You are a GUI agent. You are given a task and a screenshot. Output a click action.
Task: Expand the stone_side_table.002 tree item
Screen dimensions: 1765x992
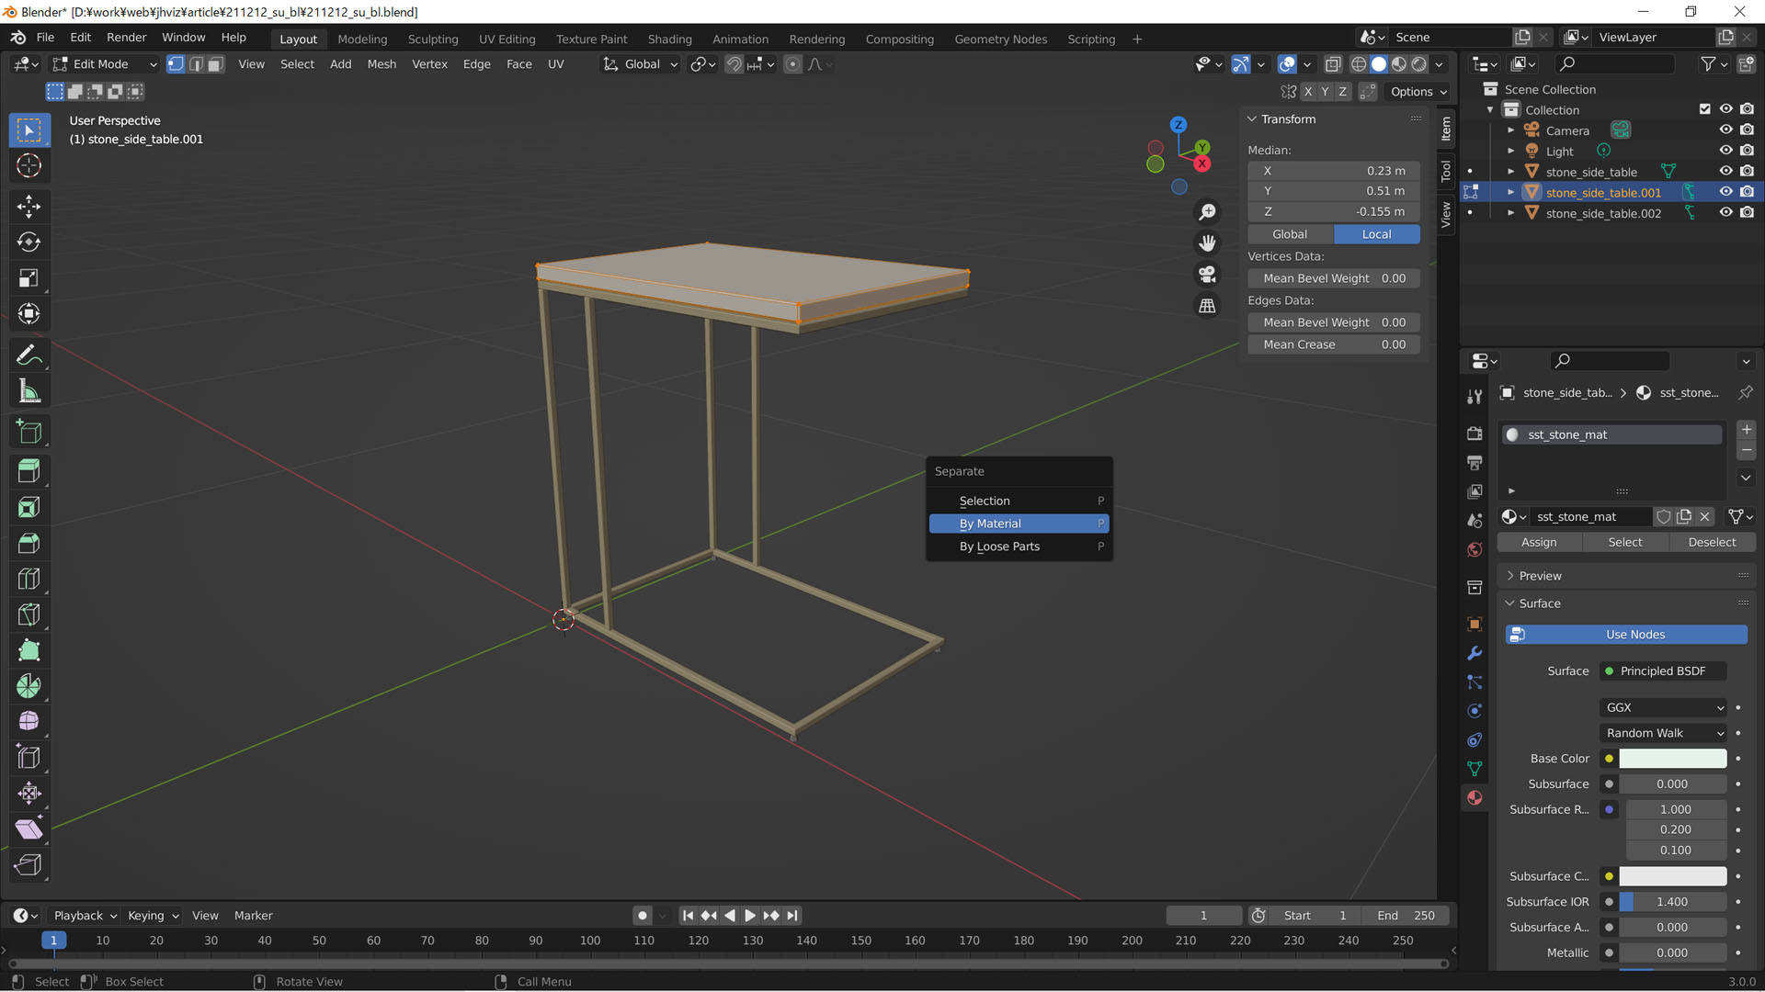point(1510,213)
